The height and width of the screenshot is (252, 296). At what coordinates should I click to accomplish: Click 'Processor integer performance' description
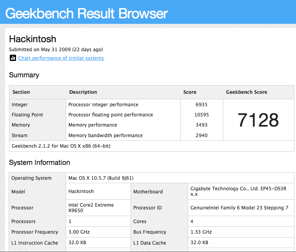[x=103, y=104]
